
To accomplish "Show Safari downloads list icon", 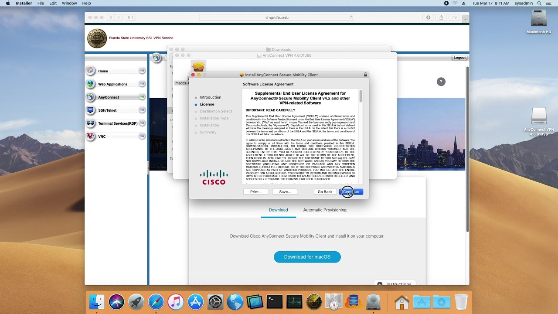I will (x=428, y=17).
